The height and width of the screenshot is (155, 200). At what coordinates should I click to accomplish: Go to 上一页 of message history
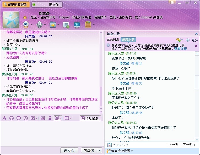click(x=172, y=145)
